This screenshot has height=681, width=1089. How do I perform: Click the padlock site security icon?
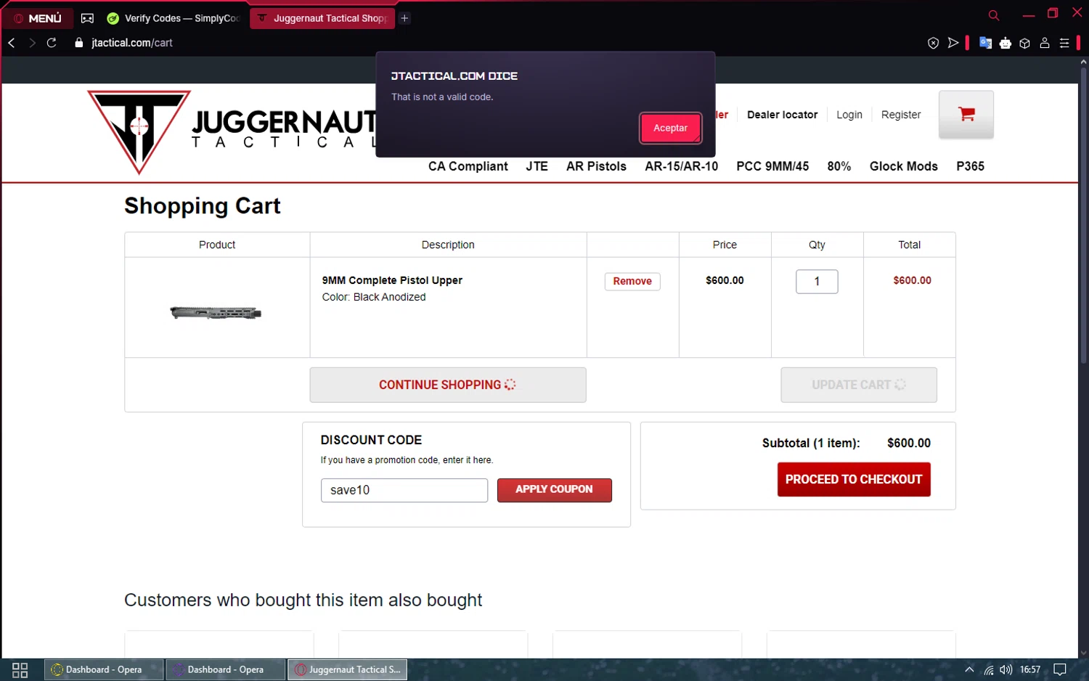tap(79, 43)
